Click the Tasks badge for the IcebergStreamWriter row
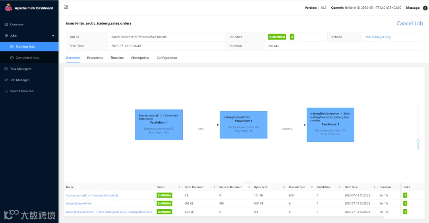 pyautogui.click(x=405, y=204)
